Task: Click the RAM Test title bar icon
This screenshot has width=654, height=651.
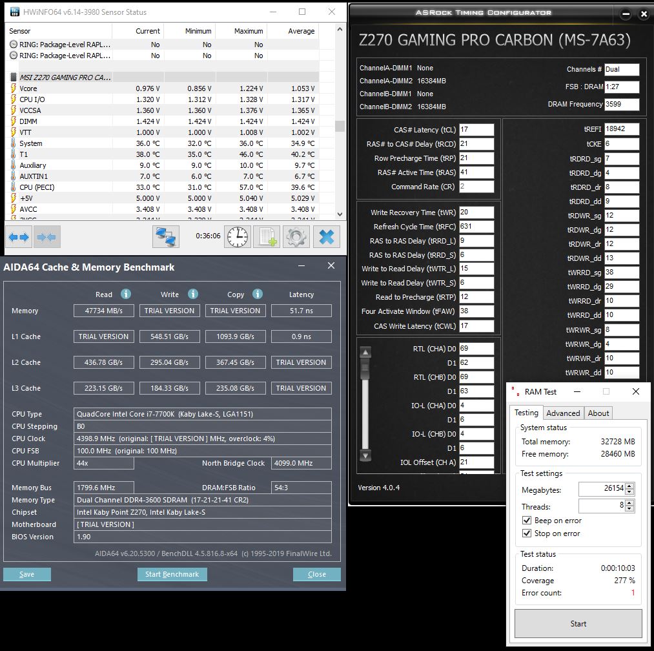Action: [x=516, y=391]
